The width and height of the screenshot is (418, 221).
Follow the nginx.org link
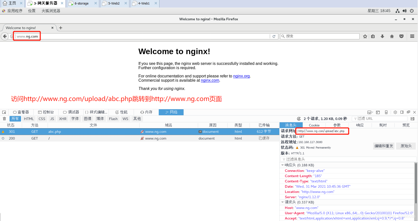click(x=241, y=76)
